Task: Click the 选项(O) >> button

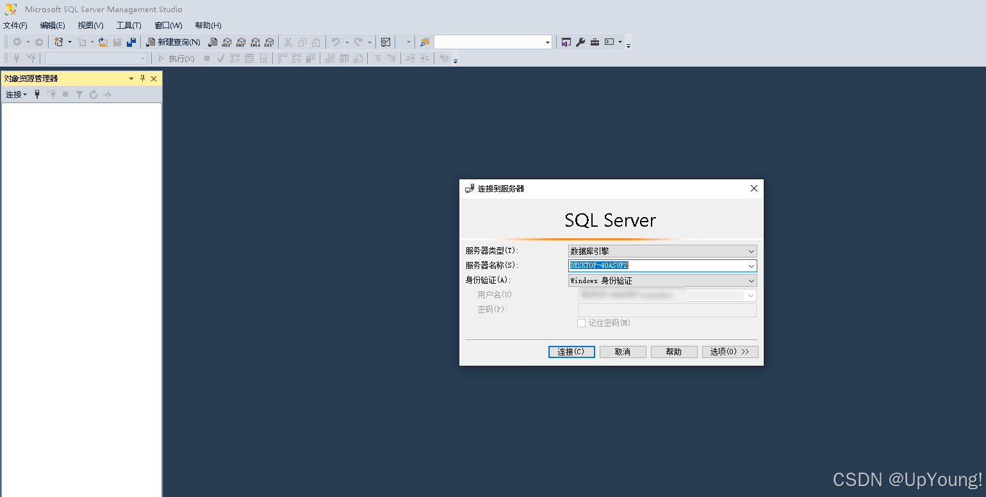Action: pos(730,352)
